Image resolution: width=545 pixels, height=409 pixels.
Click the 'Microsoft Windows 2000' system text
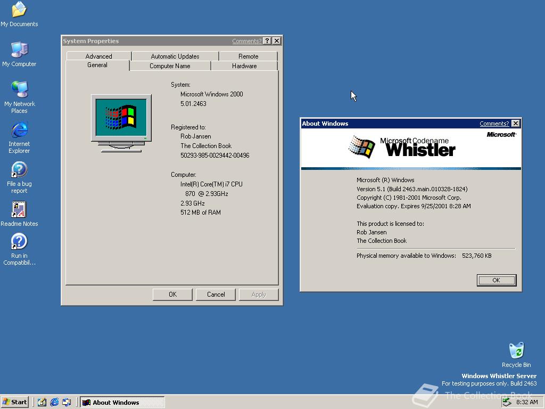pyautogui.click(x=212, y=94)
